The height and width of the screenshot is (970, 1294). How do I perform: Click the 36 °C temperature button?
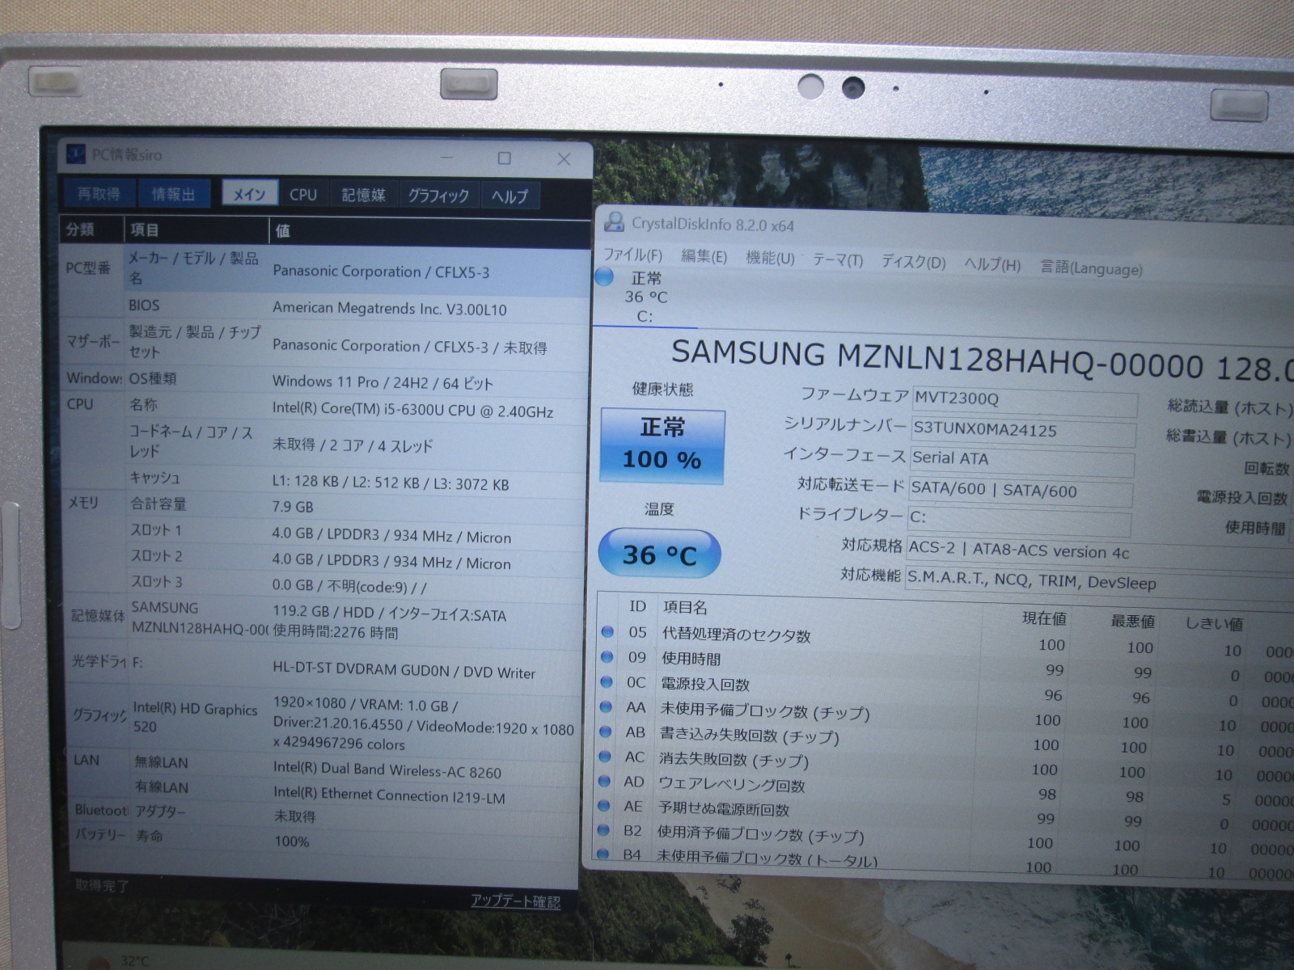point(659,555)
